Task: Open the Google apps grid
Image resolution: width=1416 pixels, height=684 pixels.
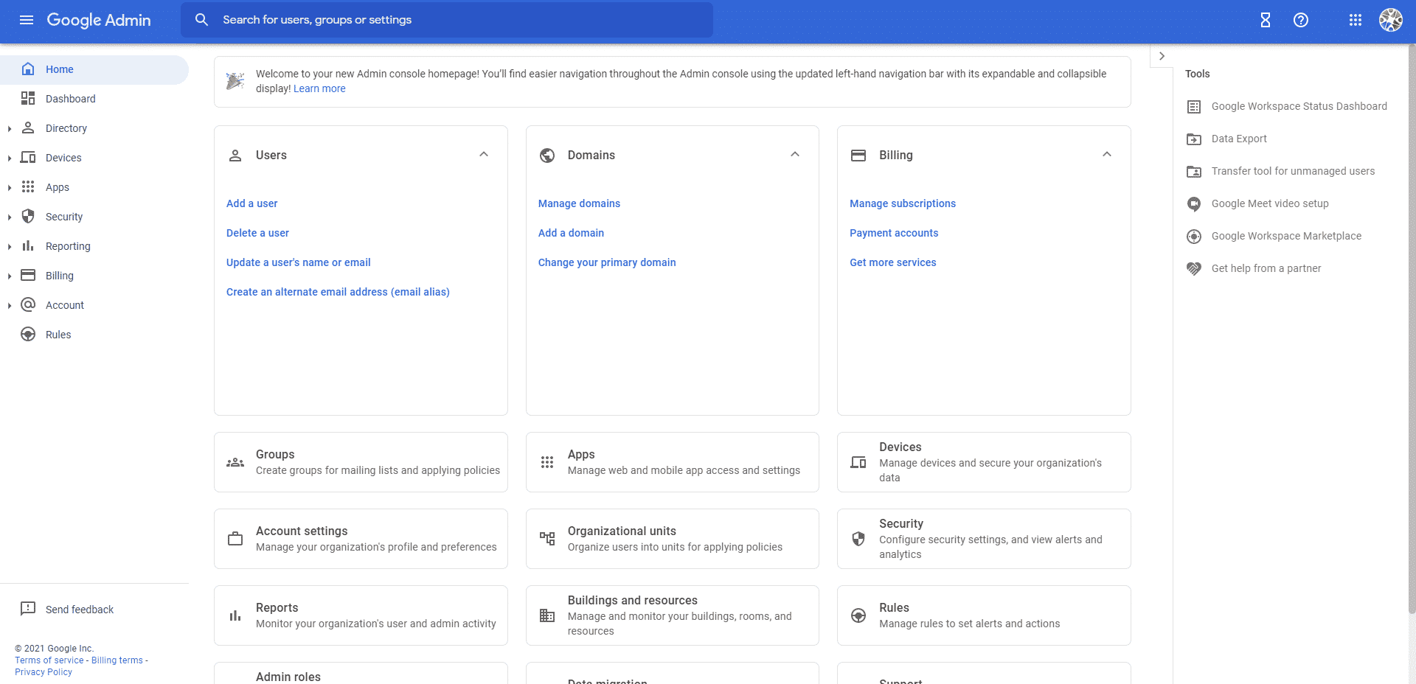Action: (1356, 20)
